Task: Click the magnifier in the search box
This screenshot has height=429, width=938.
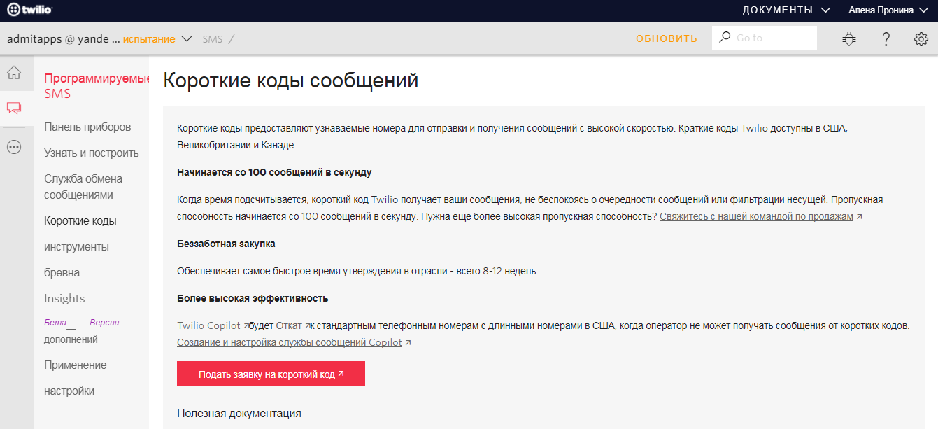Action: (x=724, y=37)
